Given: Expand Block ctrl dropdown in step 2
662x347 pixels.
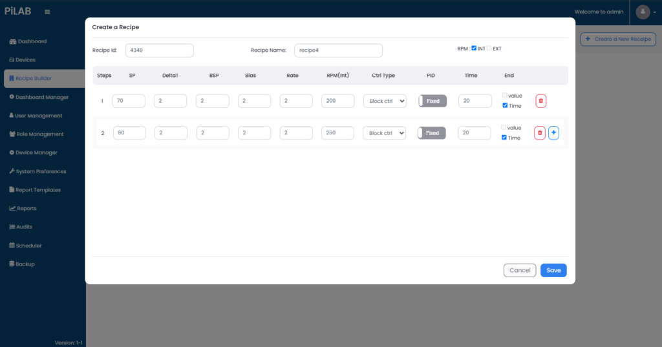Looking at the screenshot, I should coord(385,133).
